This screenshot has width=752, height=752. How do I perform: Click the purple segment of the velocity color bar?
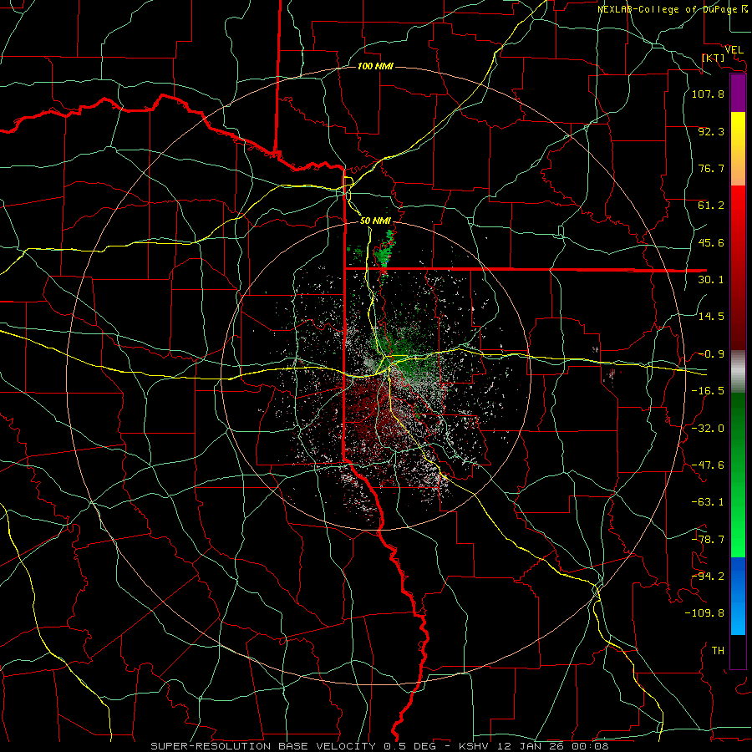pyautogui.click(x=738, y=93)
